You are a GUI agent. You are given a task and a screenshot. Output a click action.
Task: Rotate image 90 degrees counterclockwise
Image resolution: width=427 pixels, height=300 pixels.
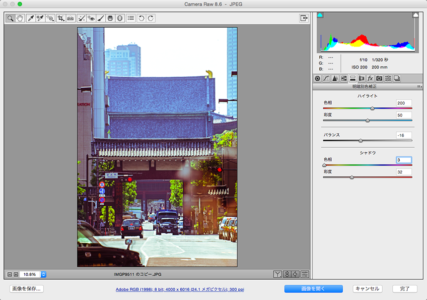141,18
